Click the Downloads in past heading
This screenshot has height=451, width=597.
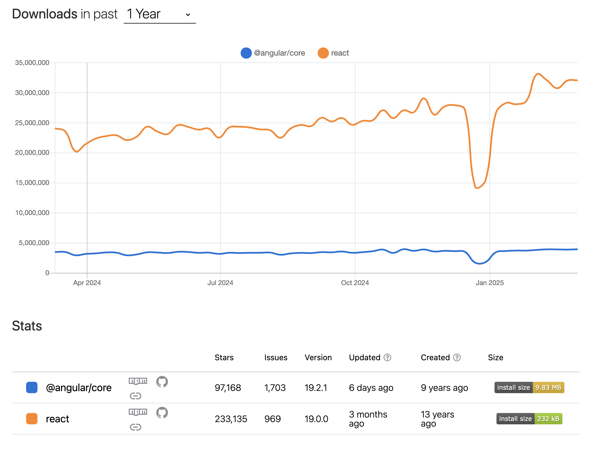coord(65,14)
